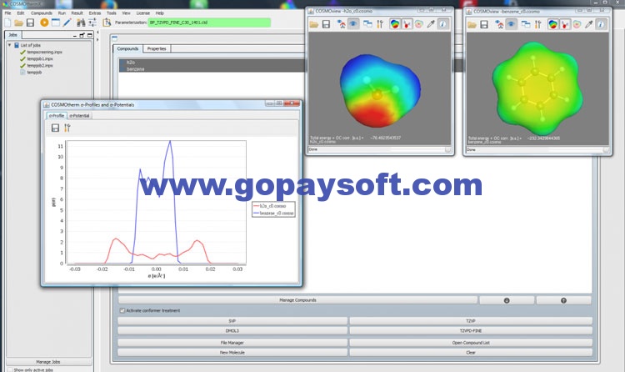Switch to the Properties tab
Image resolution: width=625 pixels, height=372 pixels.
coord(157,48)
